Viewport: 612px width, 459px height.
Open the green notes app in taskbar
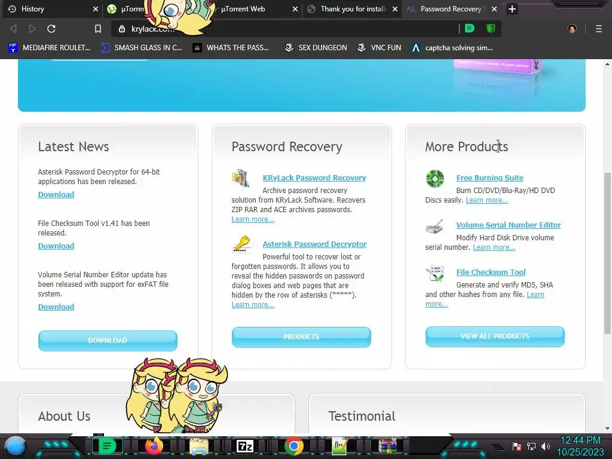(x=107, y=446)
